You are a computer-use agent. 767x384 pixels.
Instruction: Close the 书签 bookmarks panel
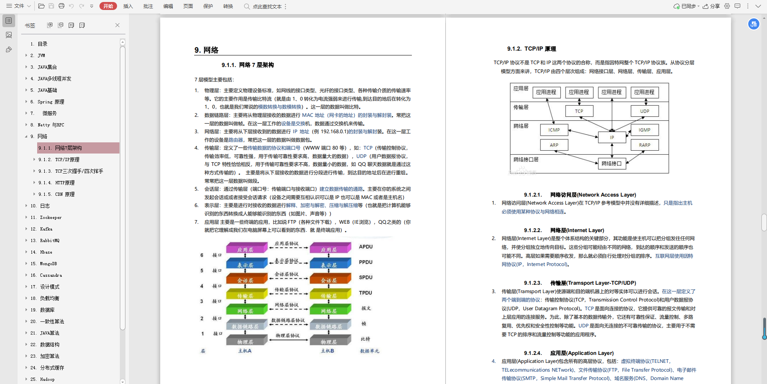(117, 25)
